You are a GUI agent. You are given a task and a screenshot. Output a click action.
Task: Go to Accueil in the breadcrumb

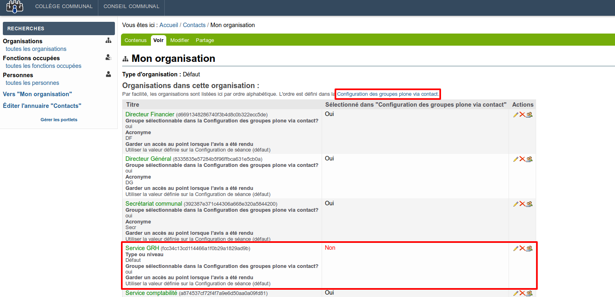point(169,25)
